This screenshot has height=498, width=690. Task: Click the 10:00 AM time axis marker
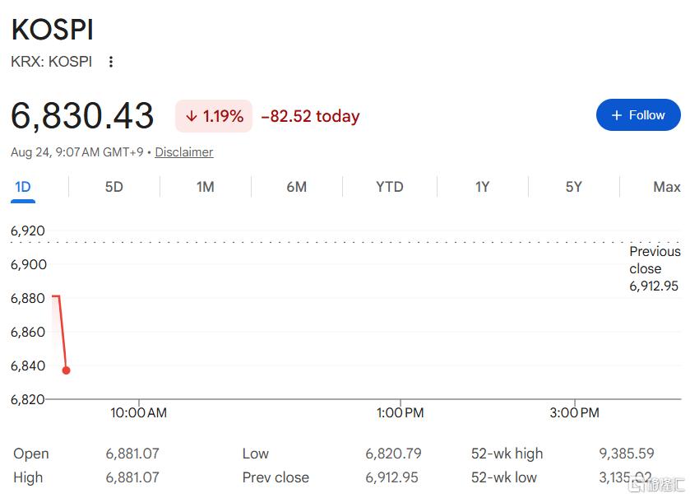(x=139, y=413)
